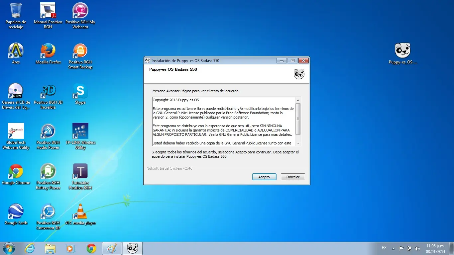Image resolution: width=454 pixels, height=255 pixels.
Task: Open the volume speaker tray icon
Action: pos(417,248)
